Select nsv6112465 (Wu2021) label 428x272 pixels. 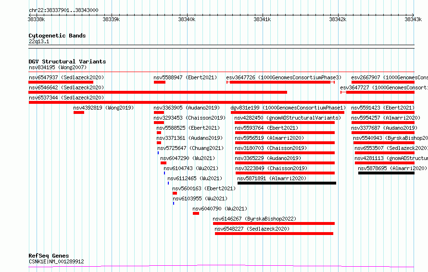pos(195,178)
